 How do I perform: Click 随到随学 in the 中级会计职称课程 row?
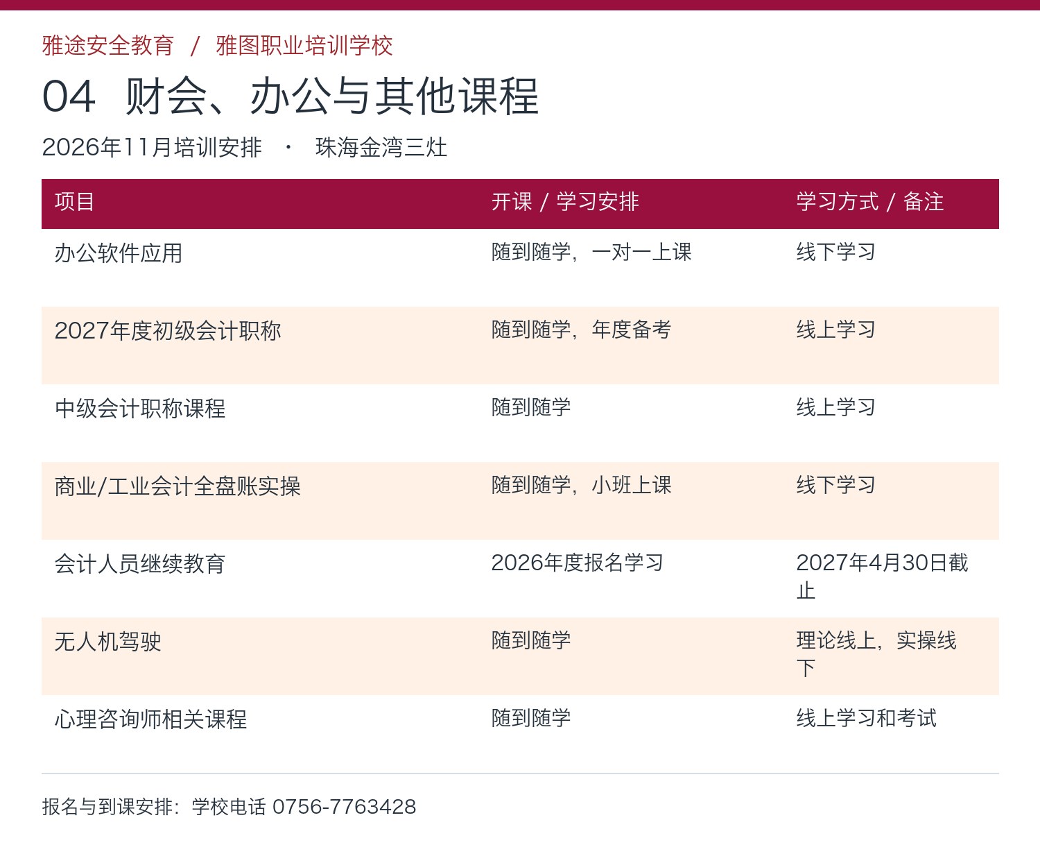coord(531,407)
